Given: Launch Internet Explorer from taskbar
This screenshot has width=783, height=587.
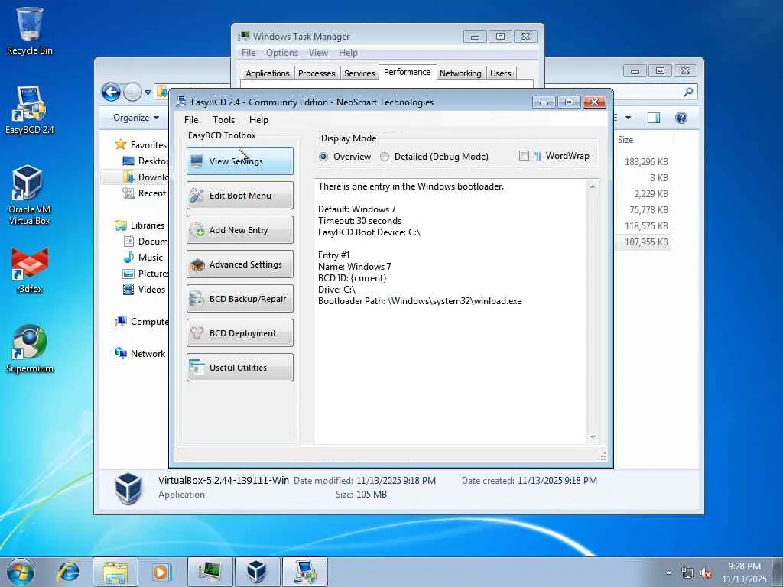Looking at the screenshot, I should pyautogui.click(x=68, y=572).
